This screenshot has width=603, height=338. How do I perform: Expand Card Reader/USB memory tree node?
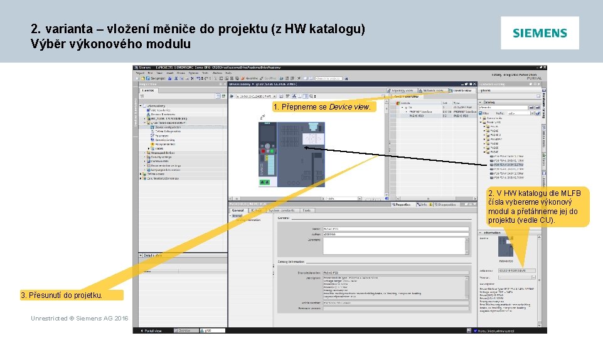point(141,178)
